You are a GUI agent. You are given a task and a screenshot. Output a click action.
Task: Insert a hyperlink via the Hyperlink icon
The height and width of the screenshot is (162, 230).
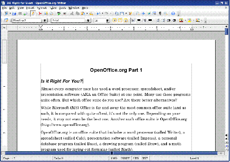pyautogui.click(x=117, y=14)
